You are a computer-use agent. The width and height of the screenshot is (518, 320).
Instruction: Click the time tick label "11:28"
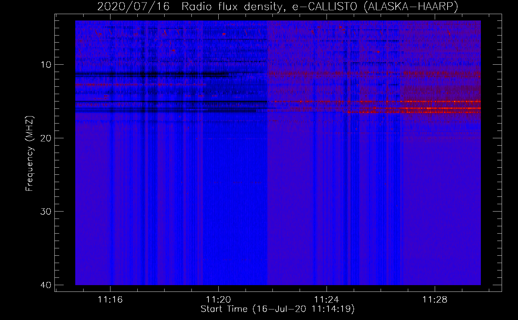(x=435, y=300)
